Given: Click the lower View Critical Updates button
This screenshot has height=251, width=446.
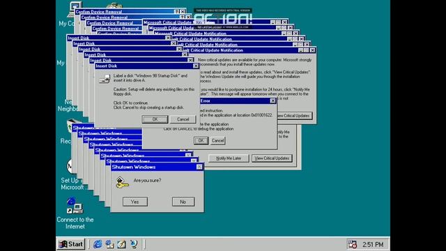Looking at the screenshot, I should tap(272, 158).
